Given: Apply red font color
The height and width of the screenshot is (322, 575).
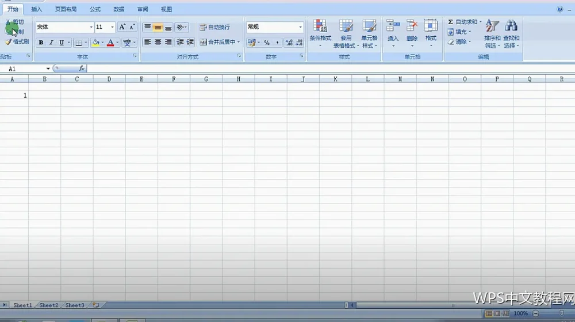Looking at the screenshot, I should click(110, 43).
